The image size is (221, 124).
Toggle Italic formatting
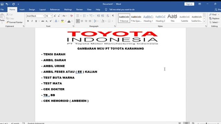click(32, 21)
